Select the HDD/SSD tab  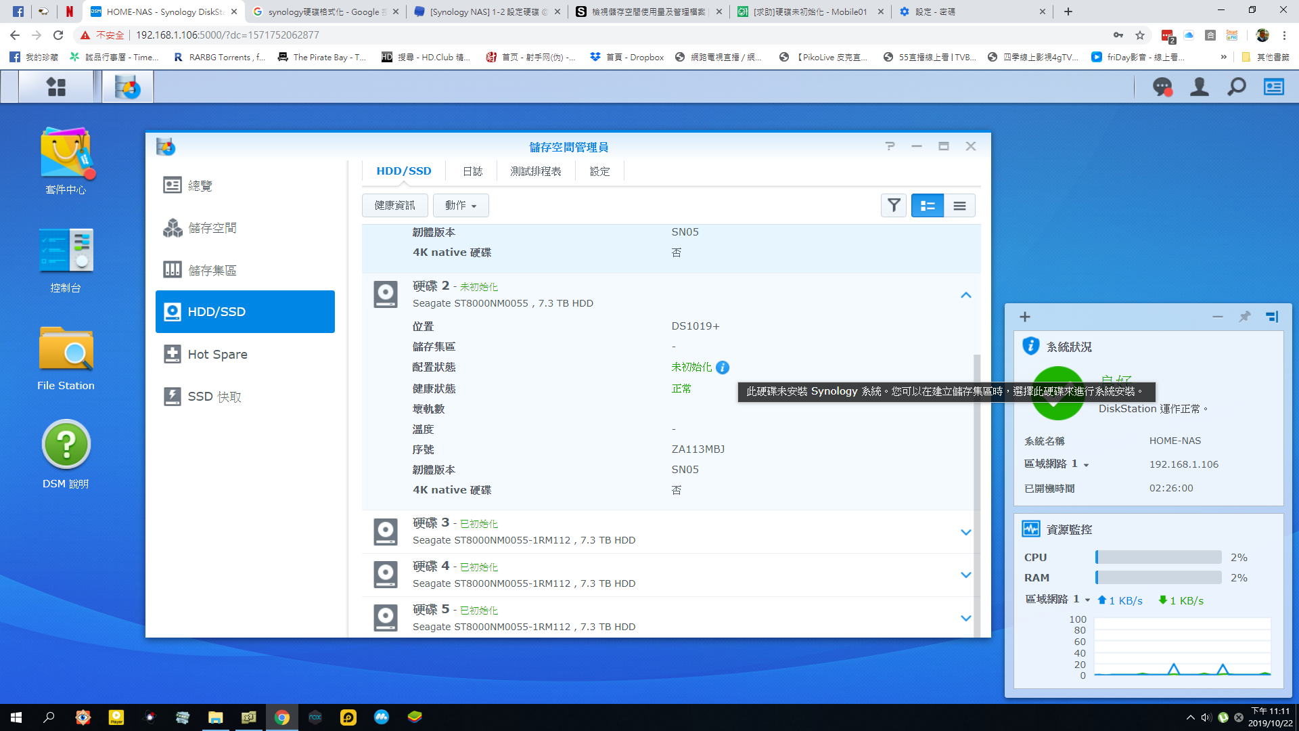[x=404, y=171]
